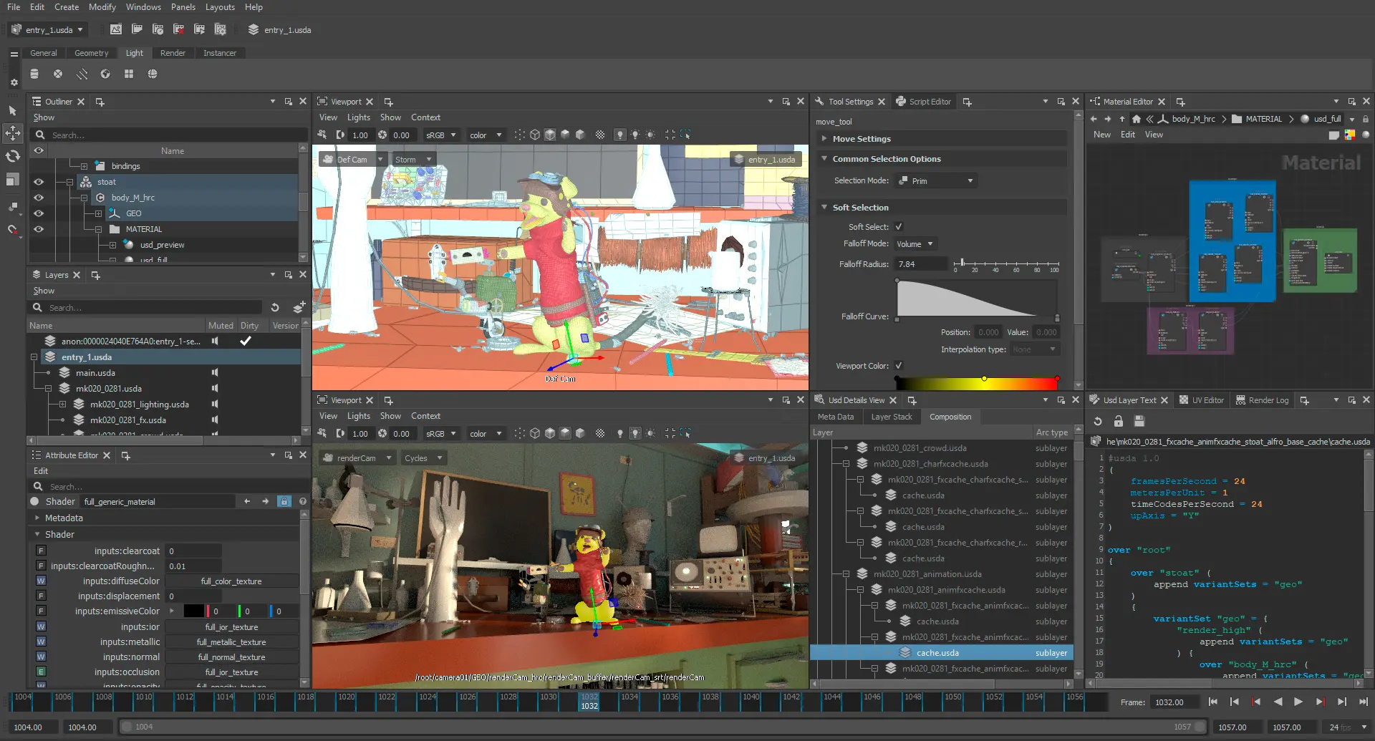Image resolution: width=1375 pixels, height=741 pixels.
Task: Open the Windows menu
Action: coord(143,7)
